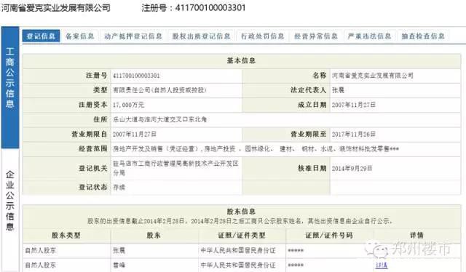Click registration number 411700100003301 in the table
Screen dimensions: 466x272
(136, 76)
